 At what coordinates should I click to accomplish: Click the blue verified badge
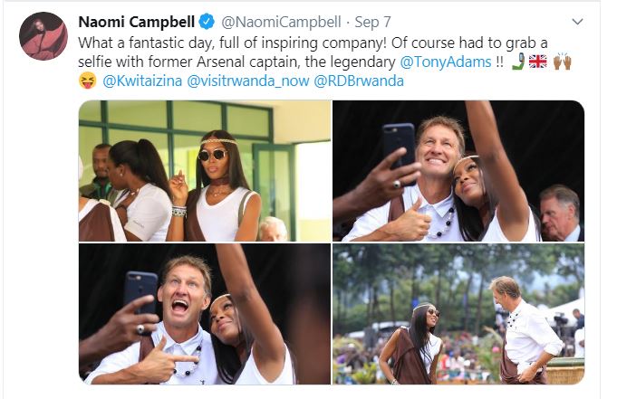click(x=206, y=22)
